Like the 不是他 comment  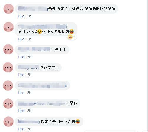pos(21,111)
